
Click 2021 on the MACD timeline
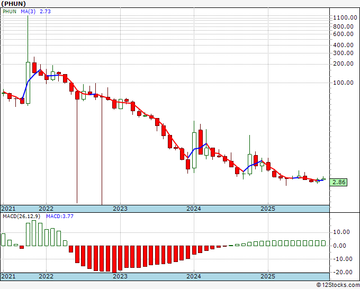[8, 276]
